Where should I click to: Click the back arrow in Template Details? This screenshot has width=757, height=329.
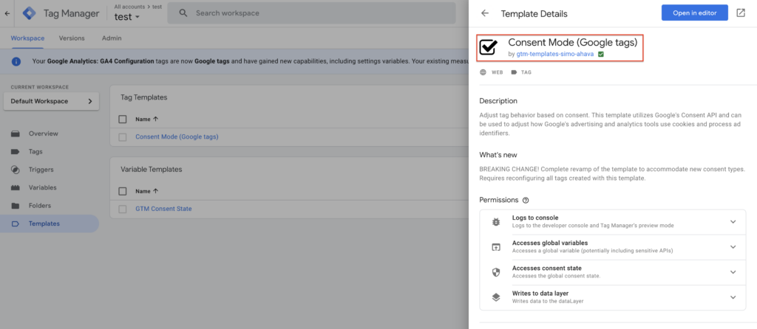click(x=485, y=13)
